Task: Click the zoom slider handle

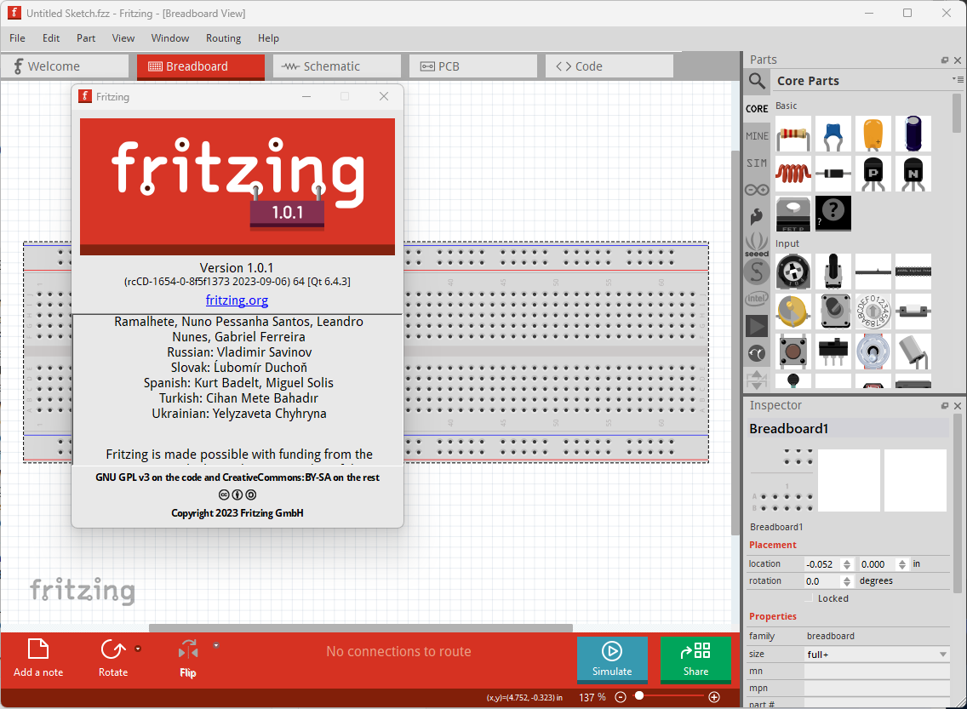Action: (x=639, y=696)
